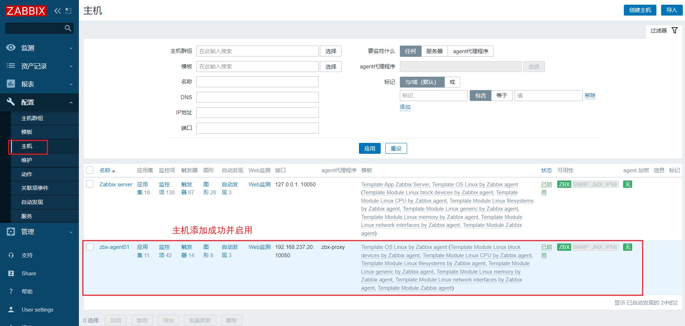Open 主机 submenu item
The height and width of the screenshot is (326, 685).
point(45,146)
